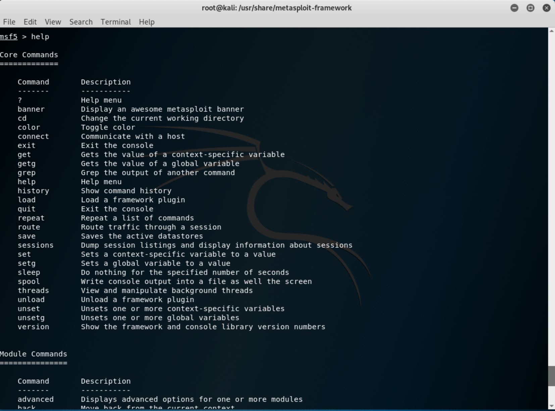Click 'Repeat a list of commands' description
This screenshot has width=555, height=411.
137,218
